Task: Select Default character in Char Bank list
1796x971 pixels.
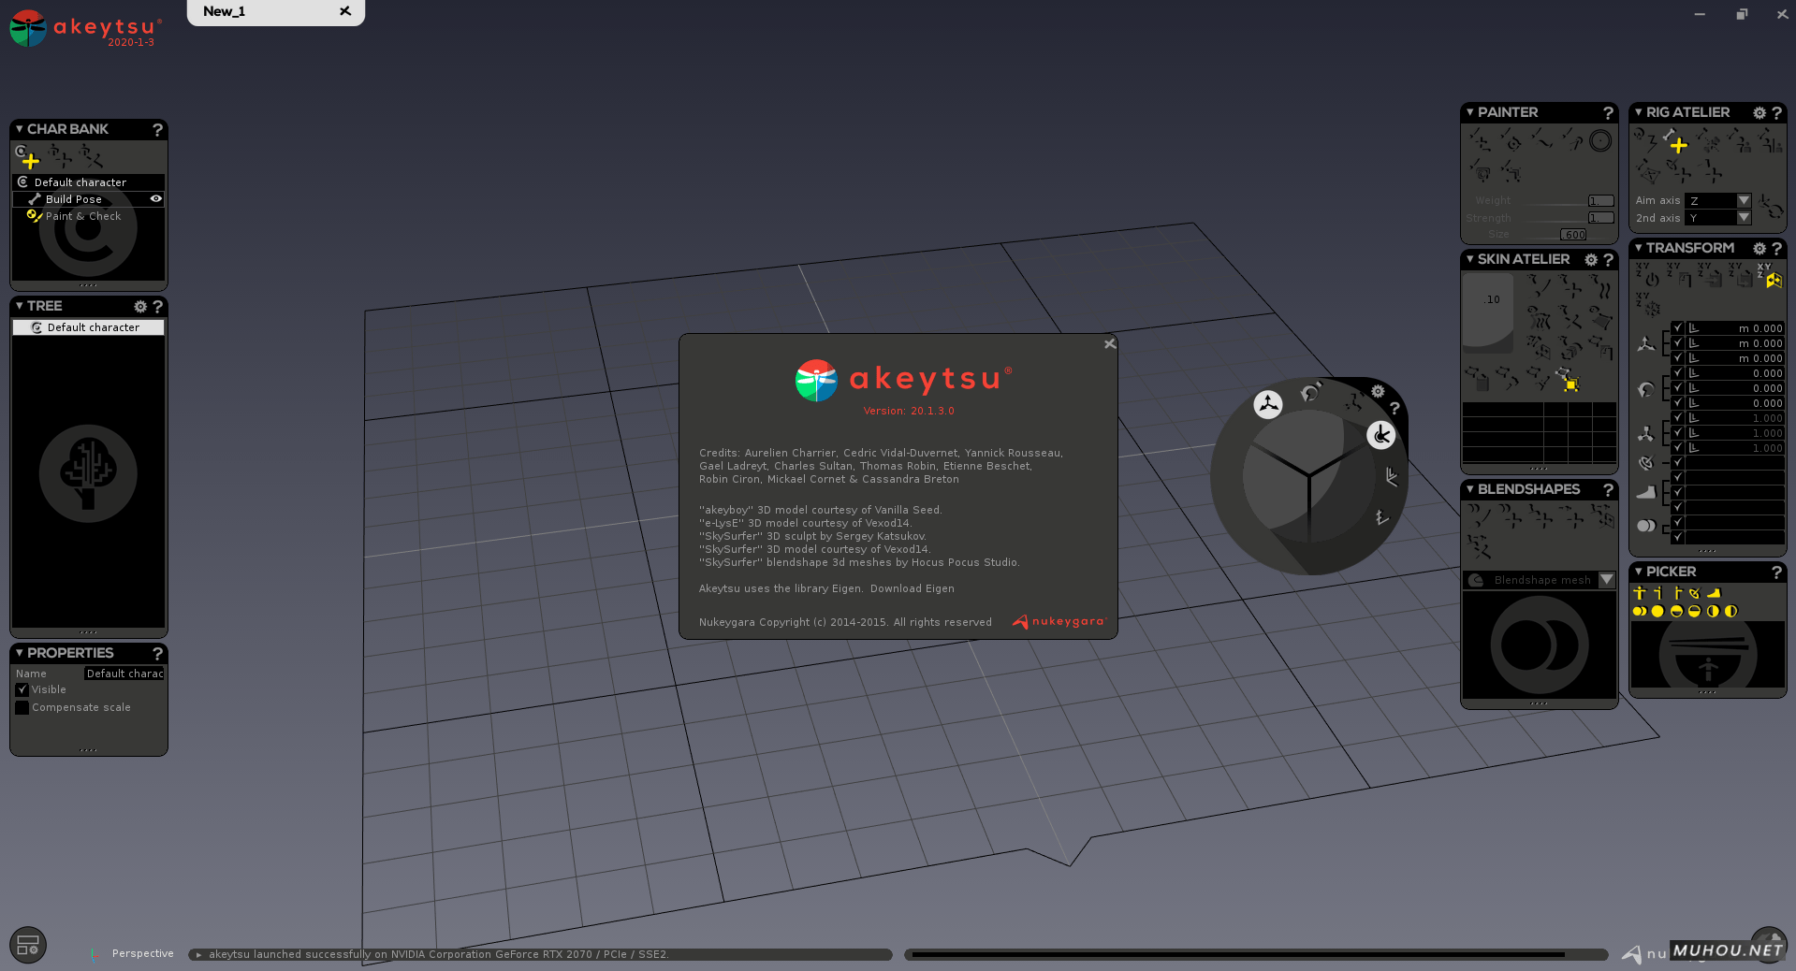Action: (88, 182)
